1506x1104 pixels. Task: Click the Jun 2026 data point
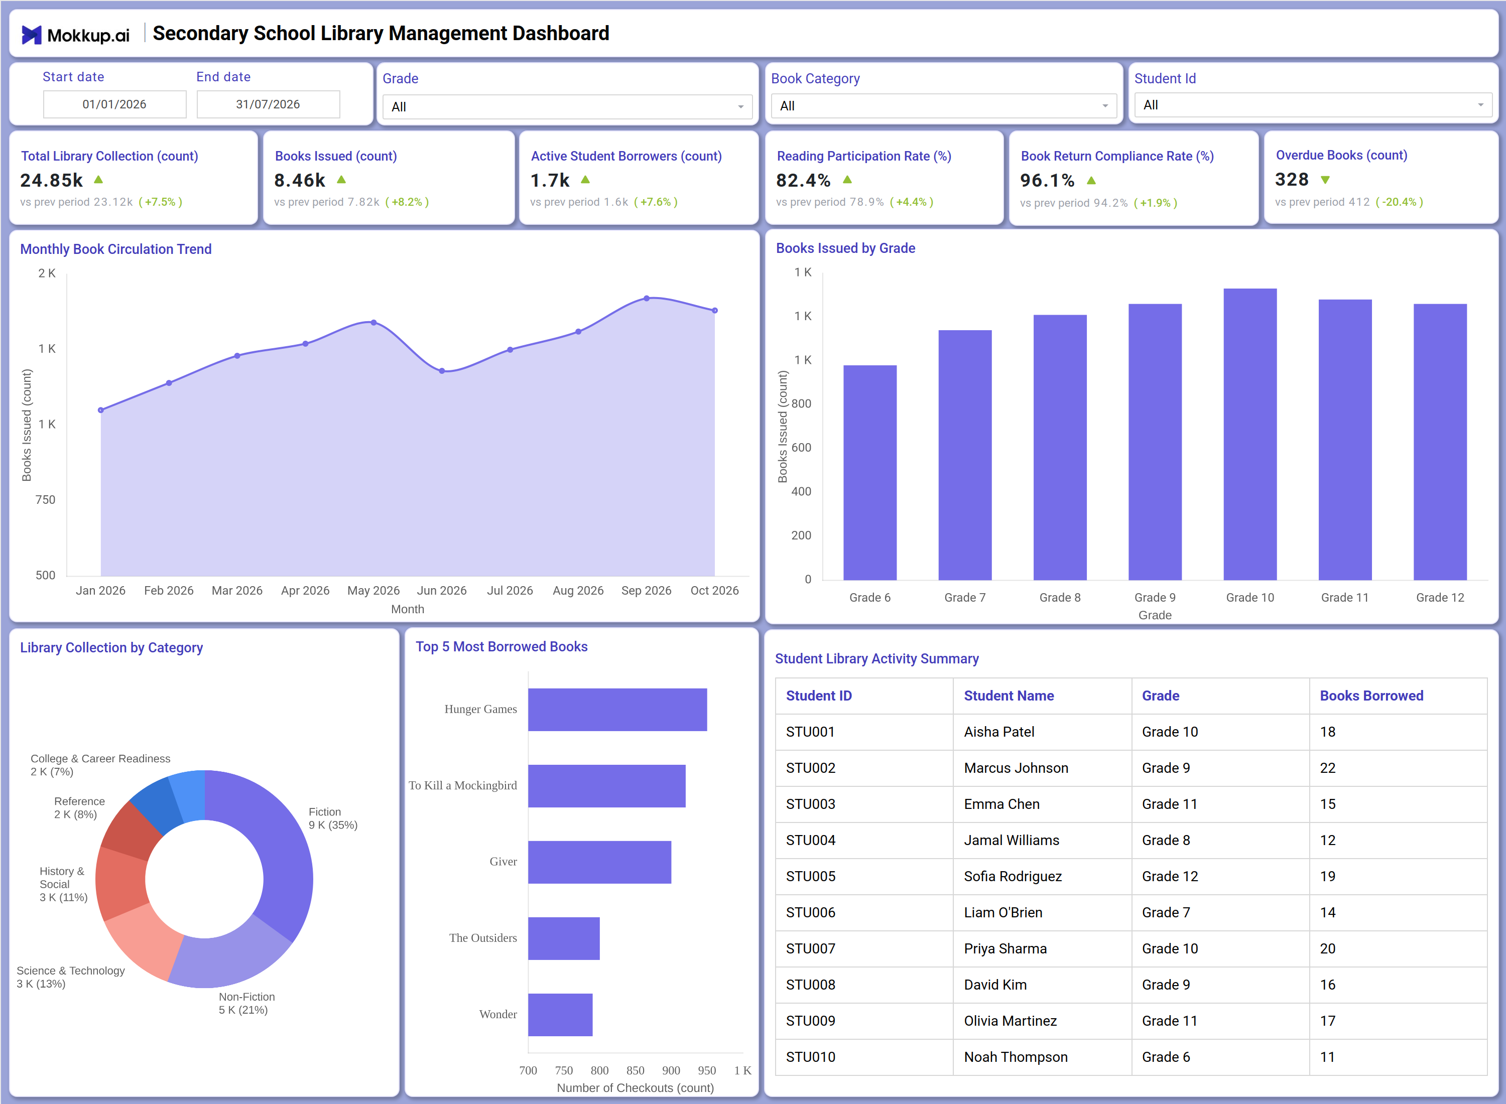pos(442,370)
